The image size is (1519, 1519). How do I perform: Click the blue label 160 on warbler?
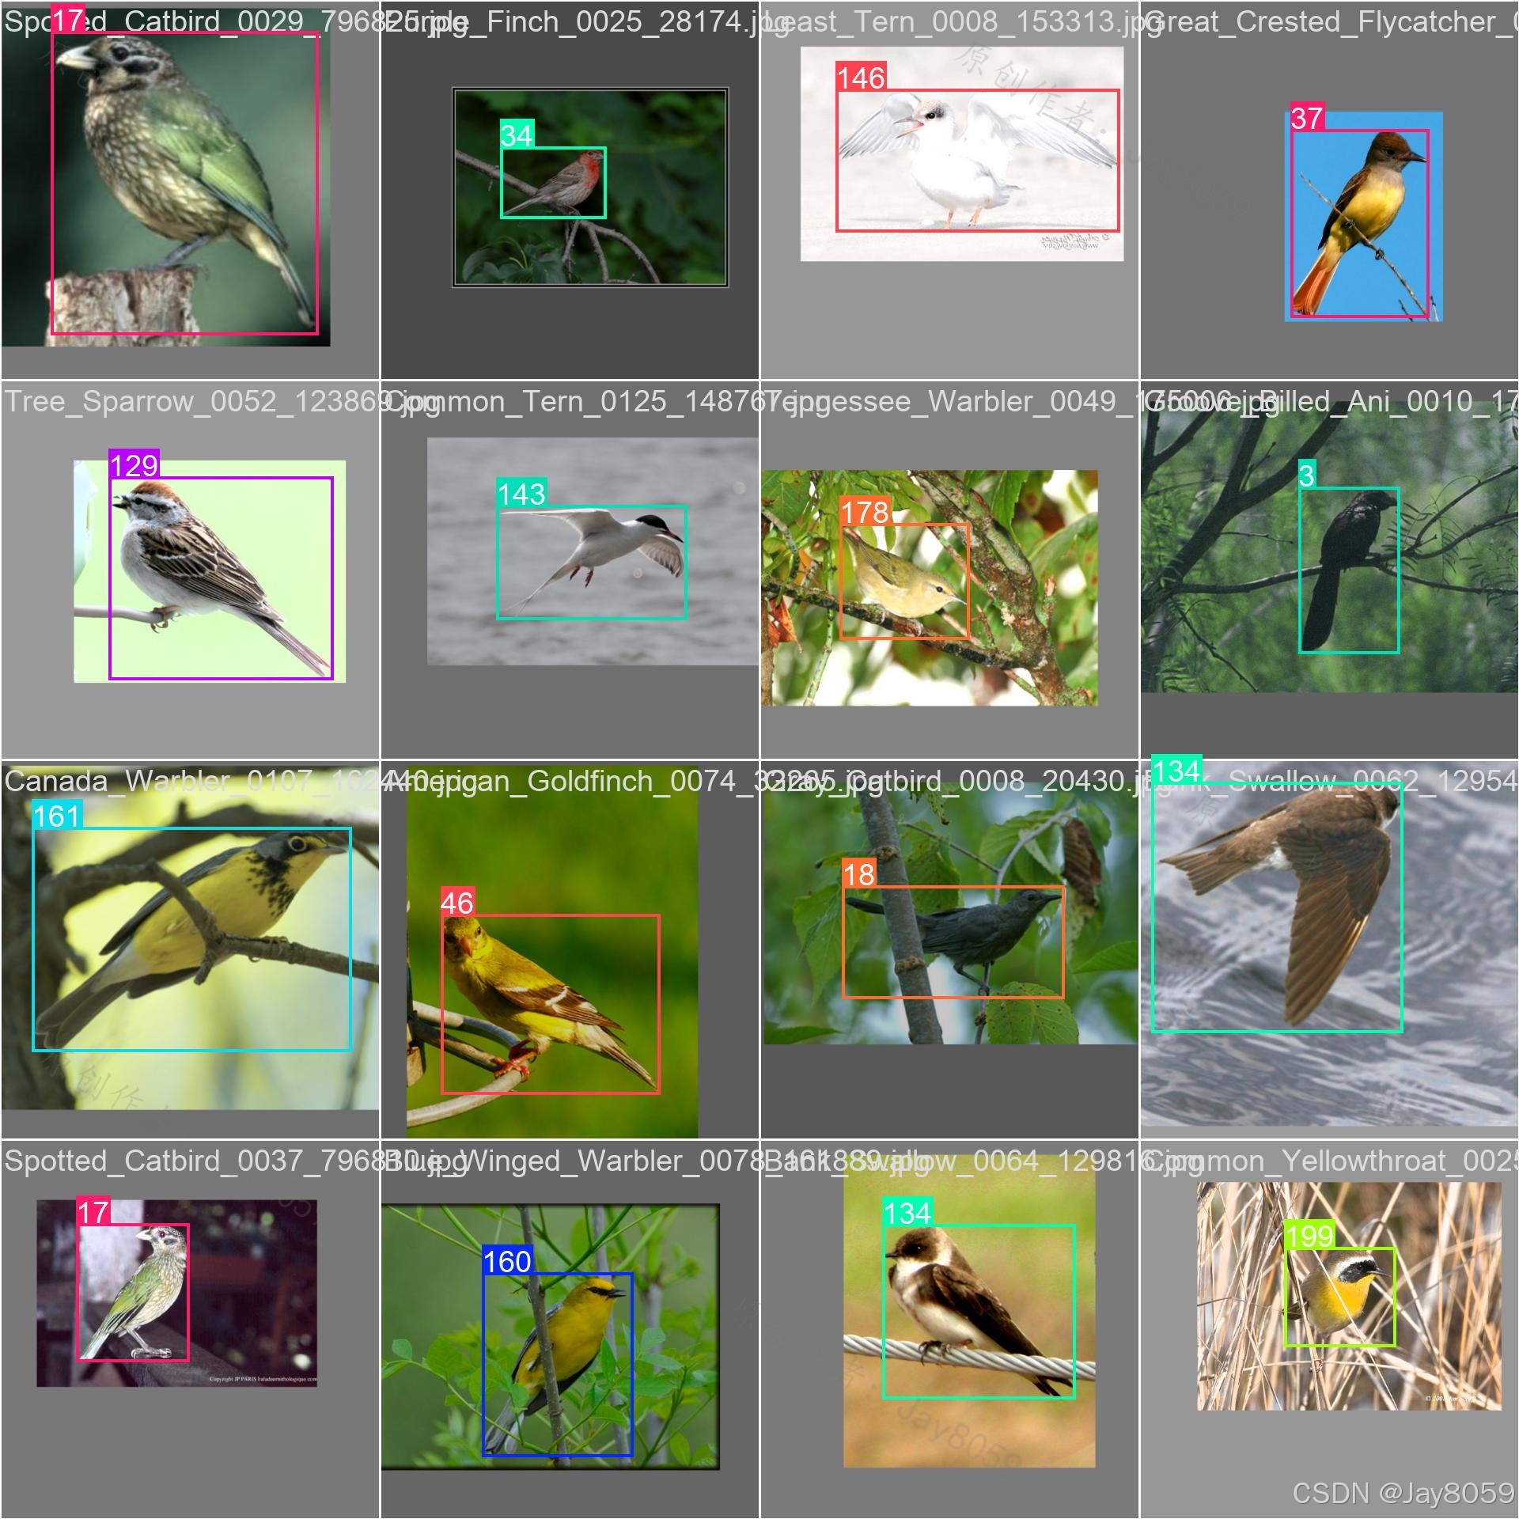506,1261
